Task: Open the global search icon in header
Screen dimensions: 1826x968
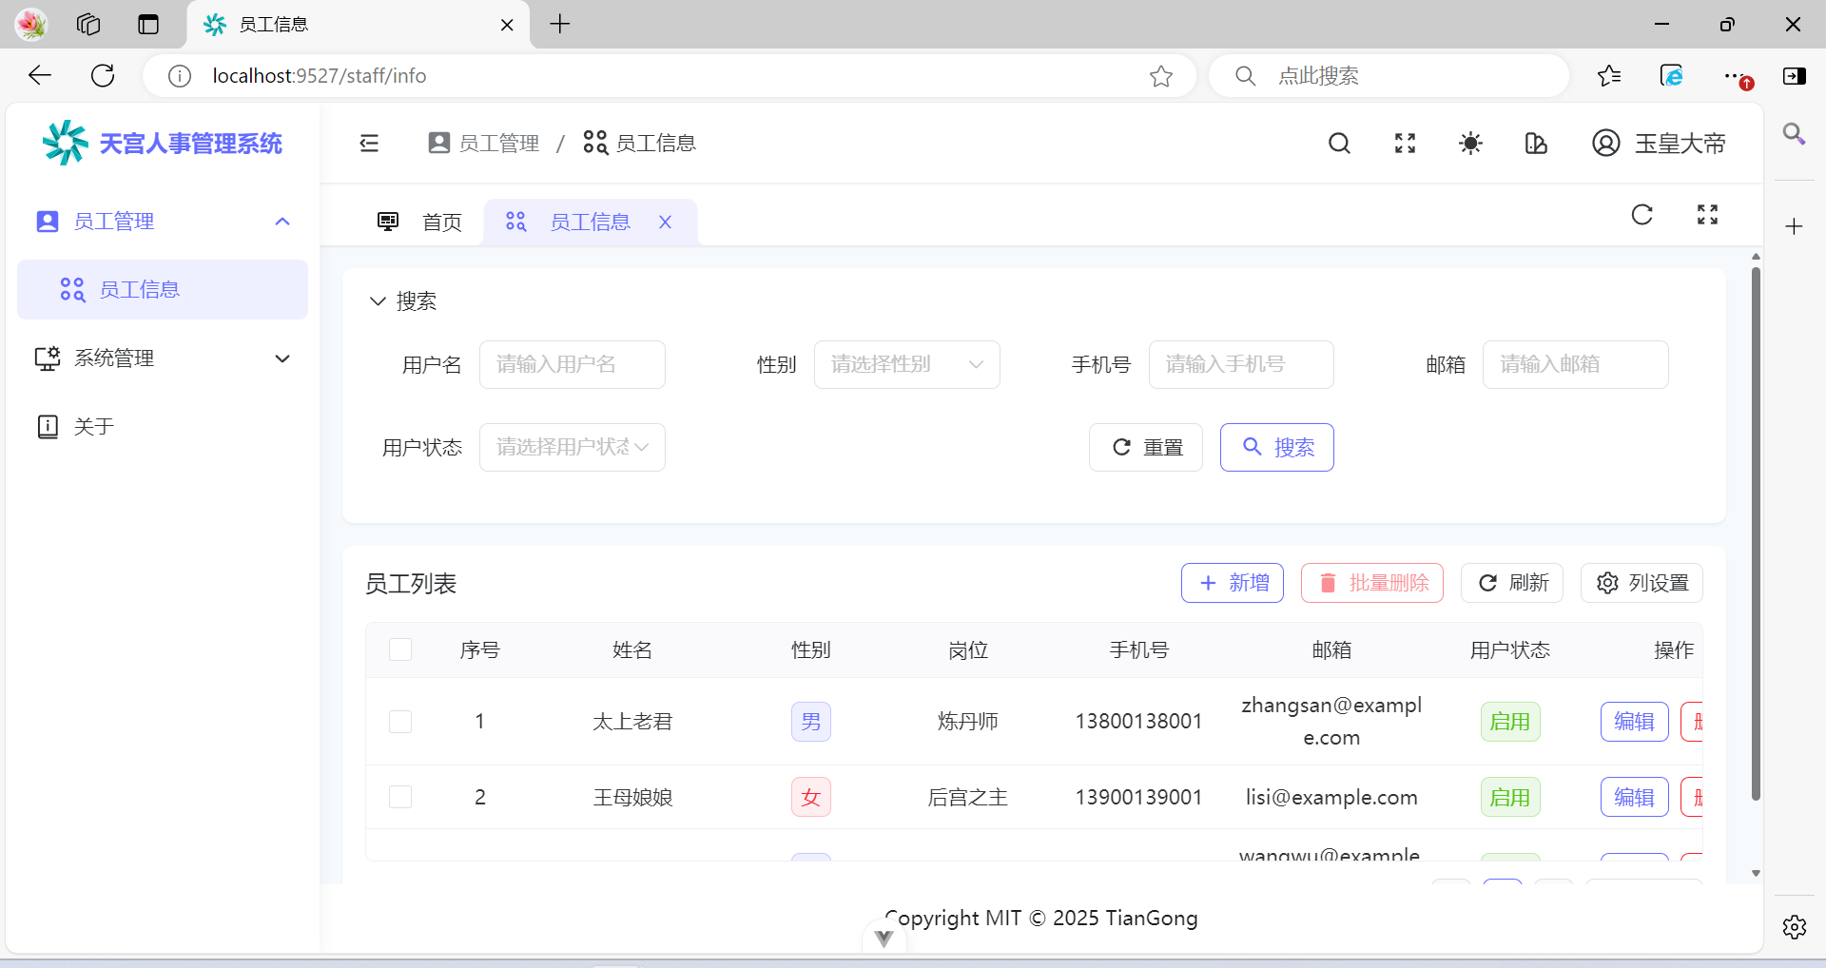Action: click(x=1339, y=143)
